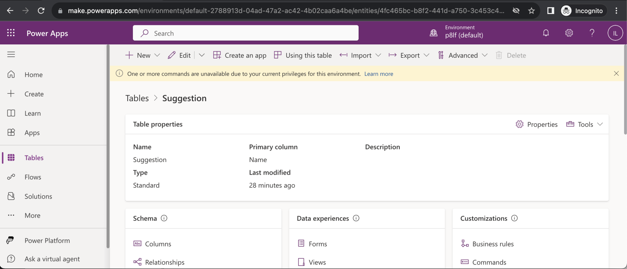Click the Create an app button
The image size is (627, 269).
pyautogui.click(x=240, y=55)
